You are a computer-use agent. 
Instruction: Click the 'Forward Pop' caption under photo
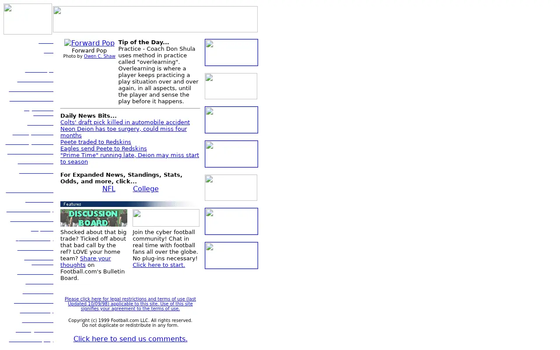(89, 51)
